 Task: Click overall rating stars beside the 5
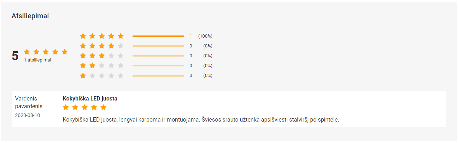tap(46, 52)
